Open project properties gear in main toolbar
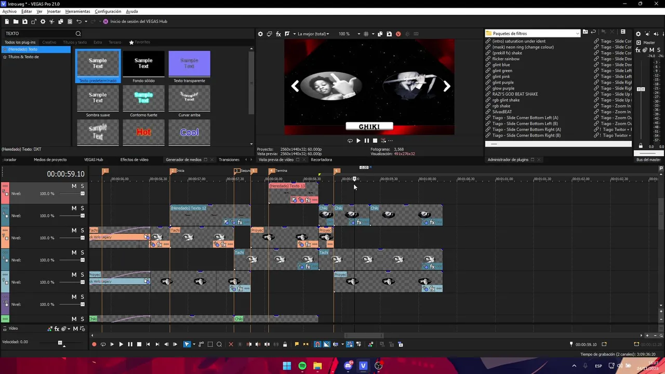 pyautogui.click(x=43, y=21)
